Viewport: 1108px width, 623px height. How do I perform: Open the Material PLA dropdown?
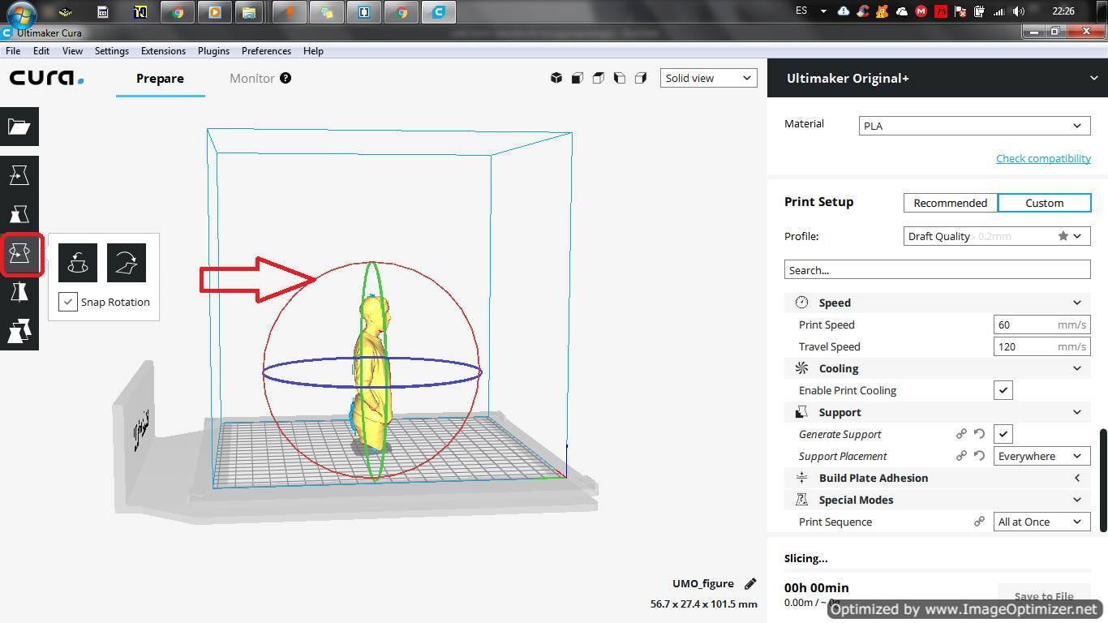click(x=975, y=126)
